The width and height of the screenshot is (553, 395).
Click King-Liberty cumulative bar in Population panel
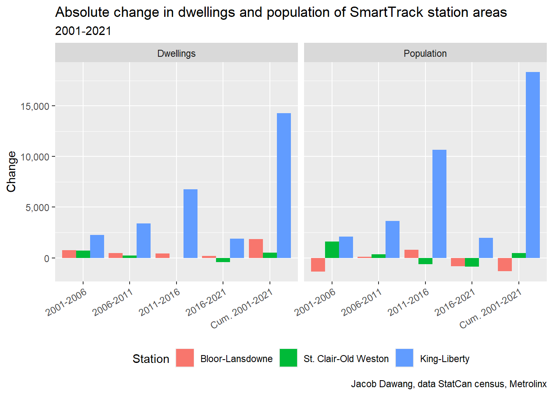(532, 165)
